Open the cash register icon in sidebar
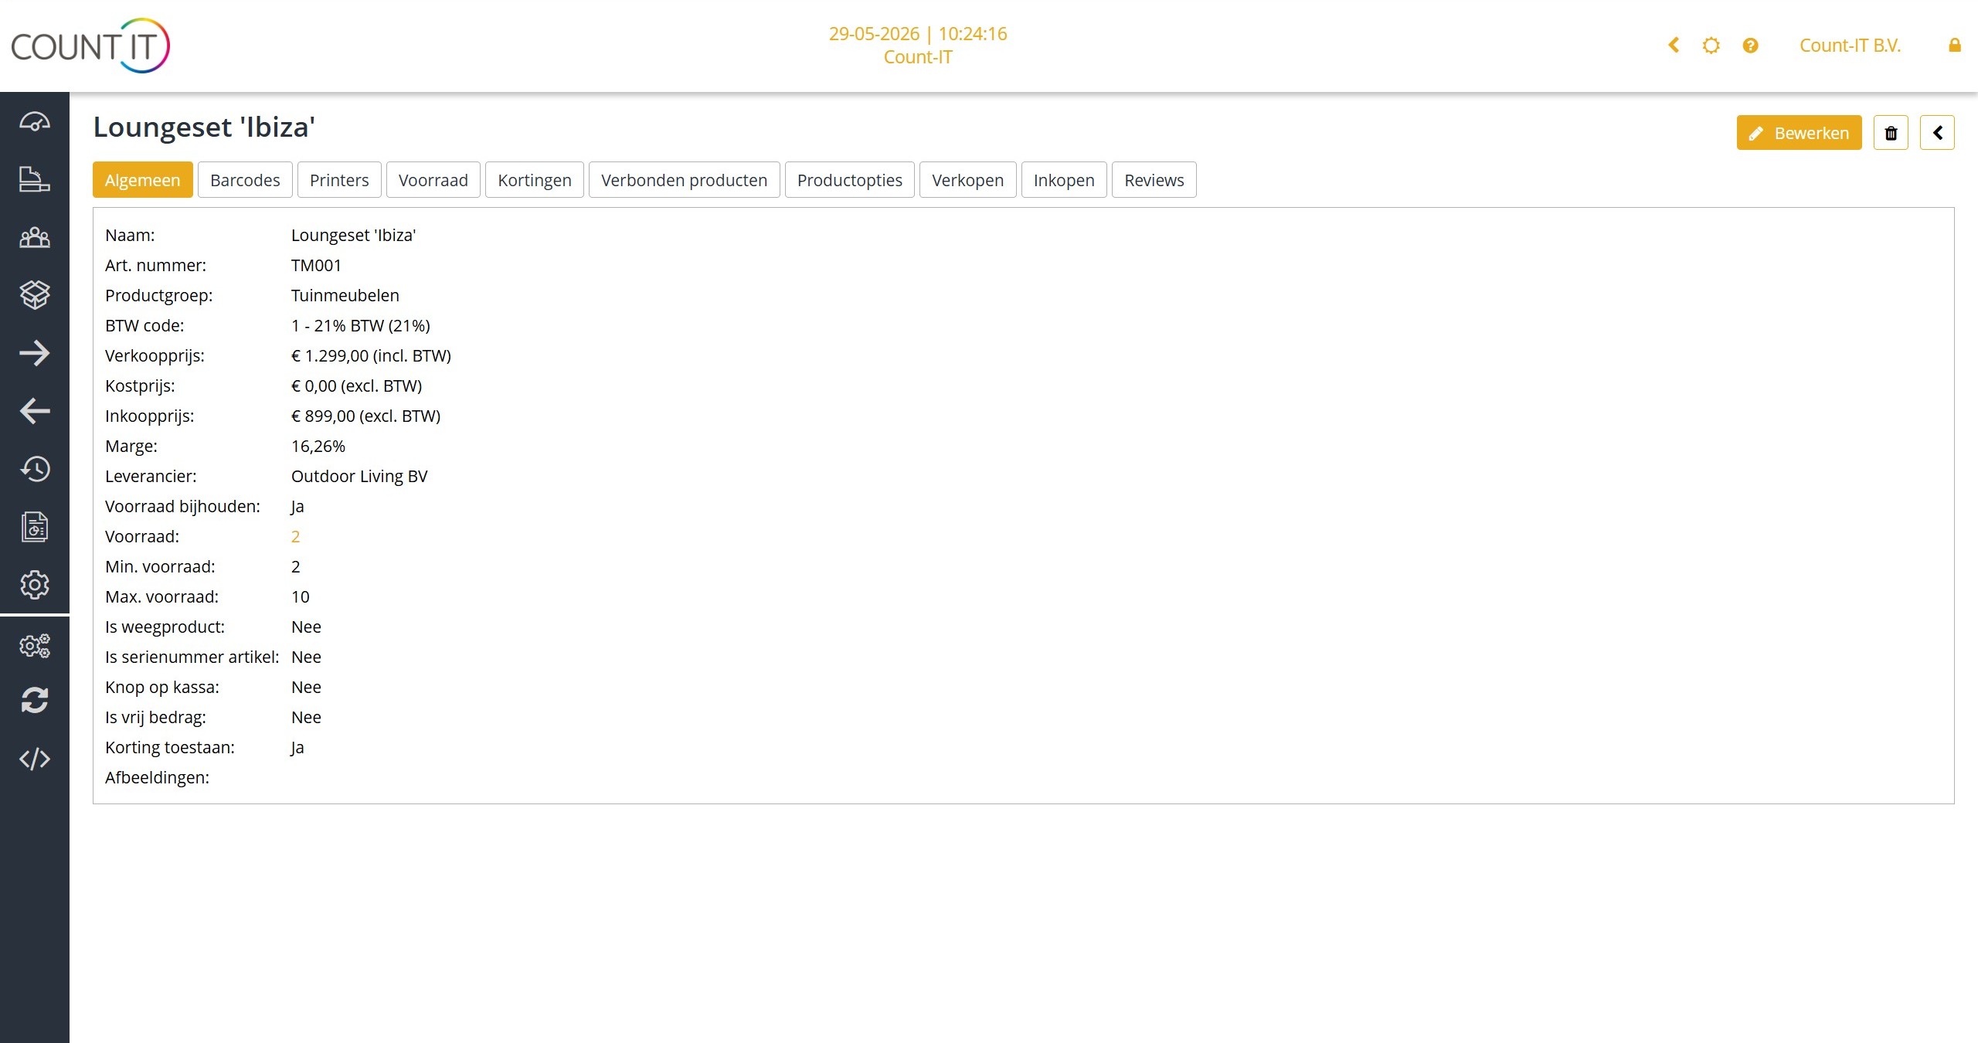Image resolution: width=1978 pixels, height=1043 pixels. (x=34, y=179)
